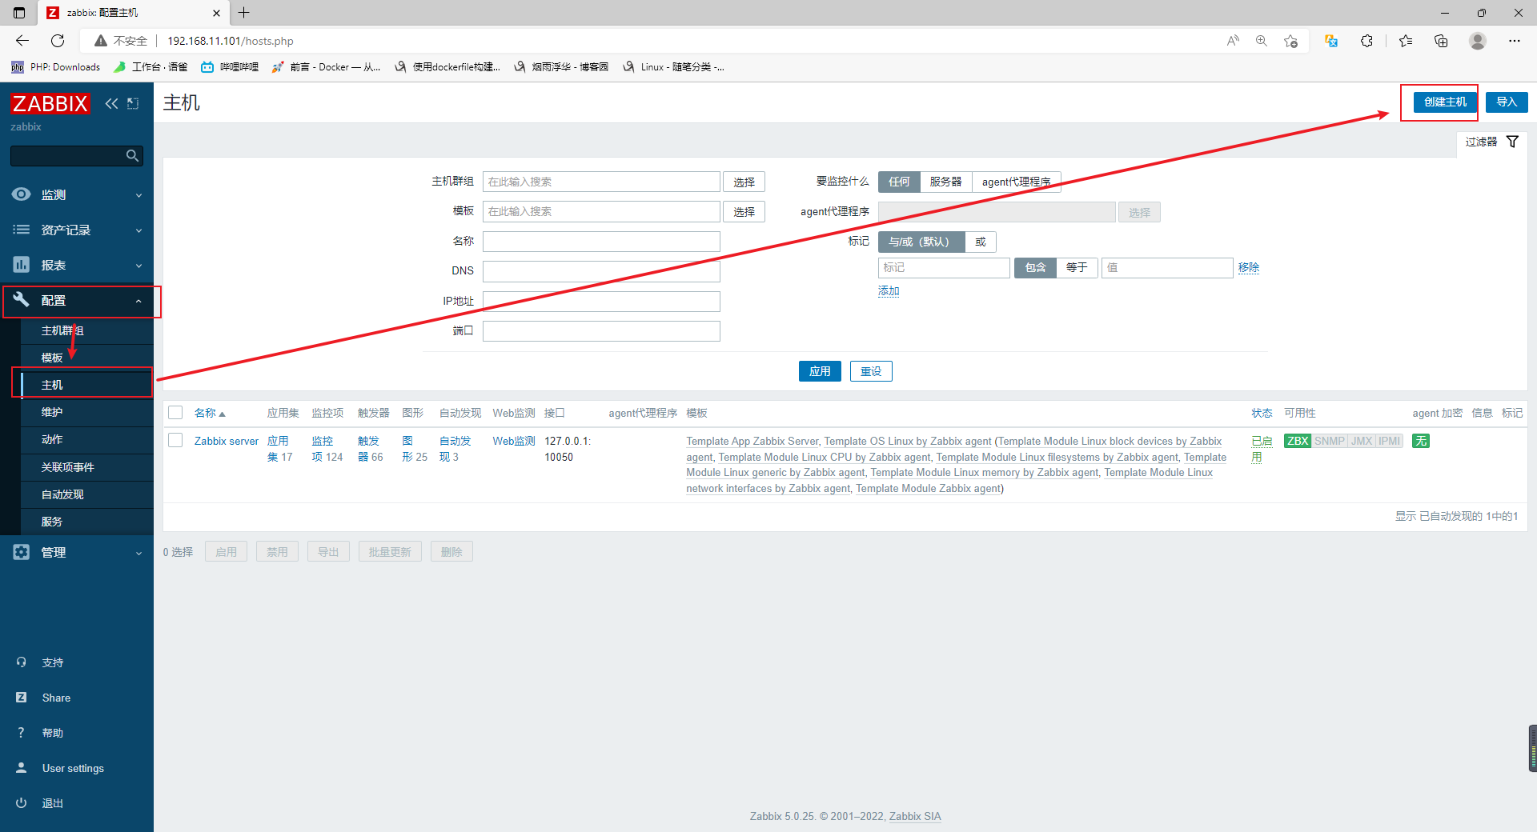Open 自动发现 under configuration
This screenshot has width=1537, height=832.
tap(86, 494)
